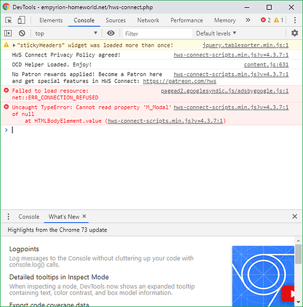303x307 pixels.
Task: Click the red error count badge
Action: 266,20
